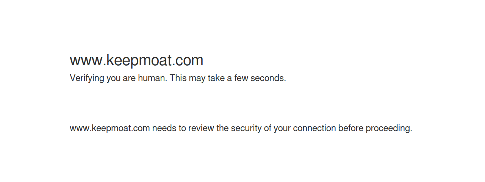Click www.keepmoat.com in the bottom paragraph
Image resolution: width=485 pixels, height=182 pixels.
(110, 129)
